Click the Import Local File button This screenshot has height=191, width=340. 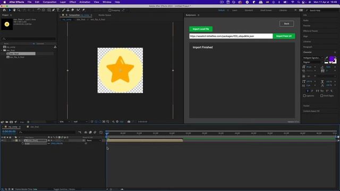tap(201, 29)
